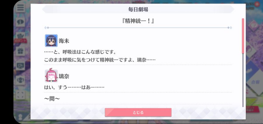Click Rina's character portrait
This screenshot has height=124, width=263.
[51, 76]
